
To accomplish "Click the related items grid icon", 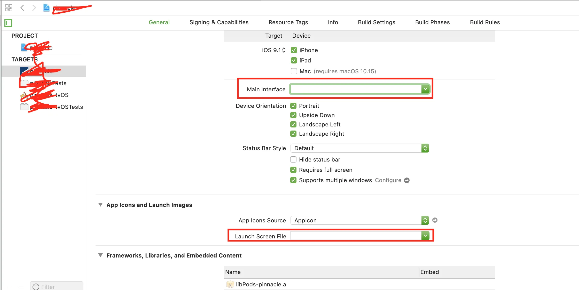I will tap(9, 8).
